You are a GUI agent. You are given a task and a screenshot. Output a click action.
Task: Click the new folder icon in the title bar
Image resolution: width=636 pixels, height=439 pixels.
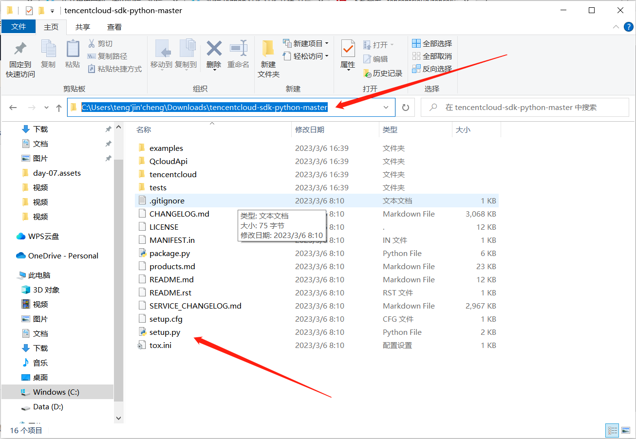pyautogui.click(x=41, y=10)
